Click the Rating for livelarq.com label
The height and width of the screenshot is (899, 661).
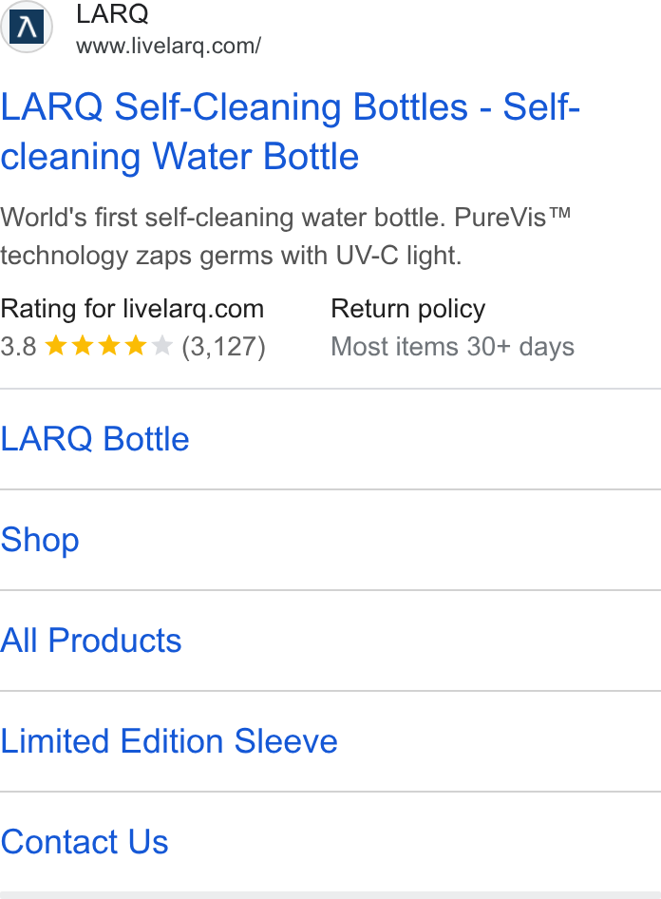(x=132, y=309)
